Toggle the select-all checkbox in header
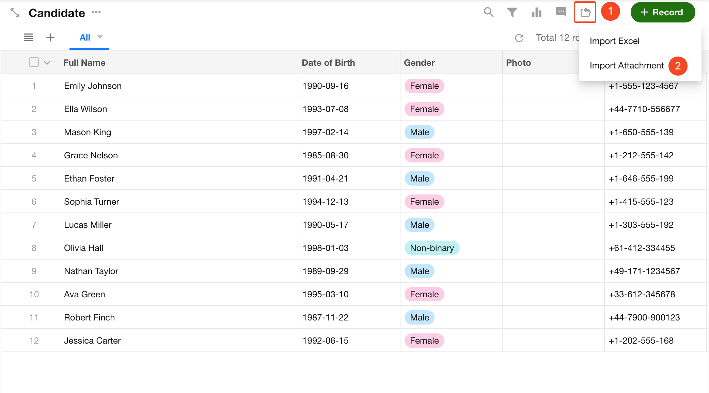This screenshot has height=393, width=709. point(34,62)
